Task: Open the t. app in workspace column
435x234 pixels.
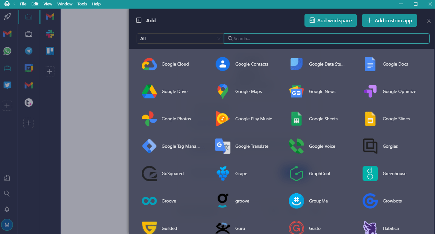Action: click(29, 103)
